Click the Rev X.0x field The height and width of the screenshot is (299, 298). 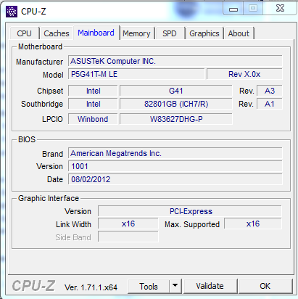[x=244, y=74]
